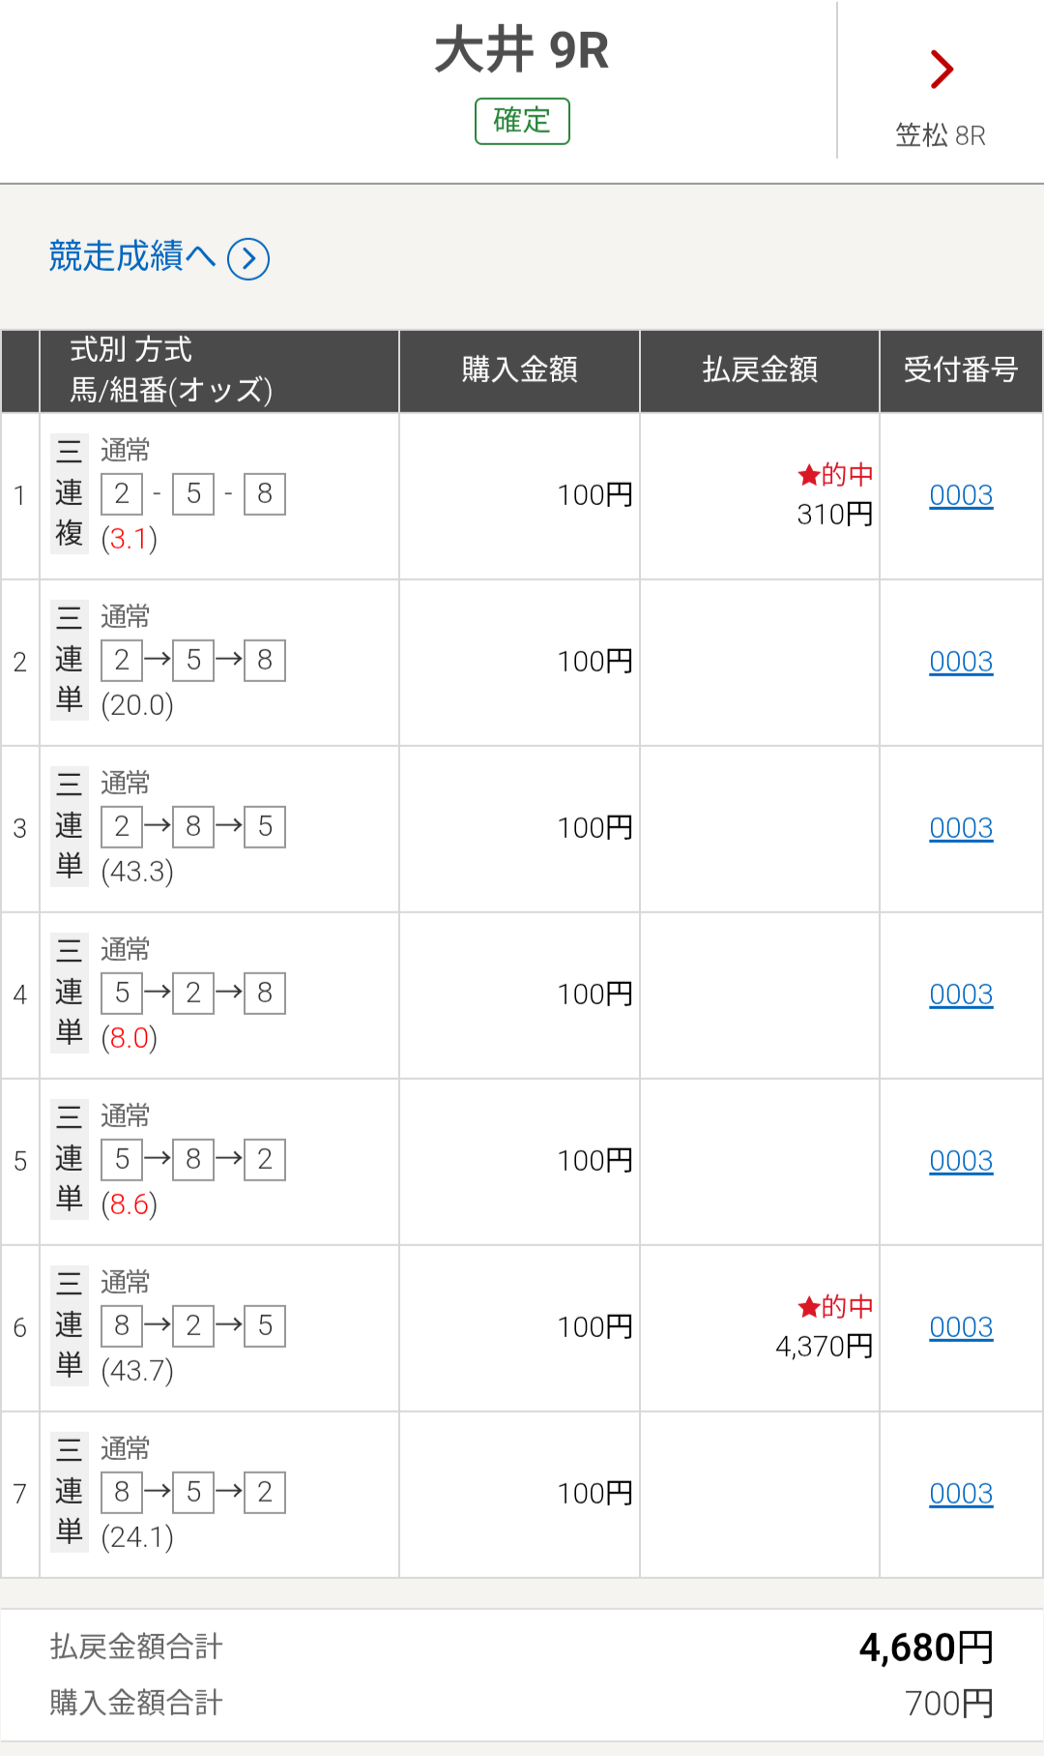The height and width of the screenshot is (1756, 1044).
Task: Click the 購入金額 column header
Action: click(x=519, y=371)
